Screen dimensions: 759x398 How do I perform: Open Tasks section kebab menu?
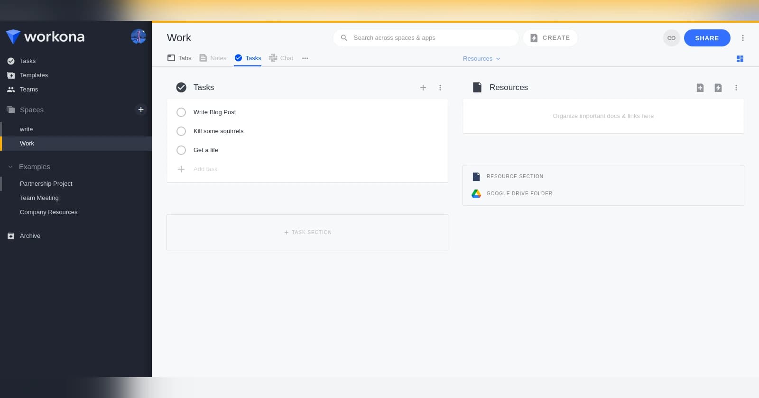click(x=440, y=88)
